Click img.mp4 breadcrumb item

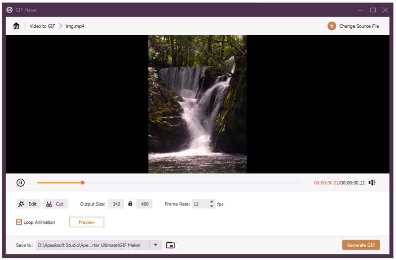(75, 26)
